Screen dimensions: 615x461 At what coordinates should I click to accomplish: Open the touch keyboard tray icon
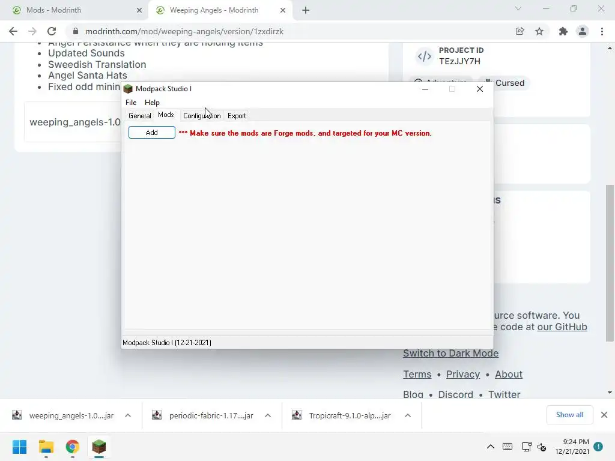[x=507, y=447]
